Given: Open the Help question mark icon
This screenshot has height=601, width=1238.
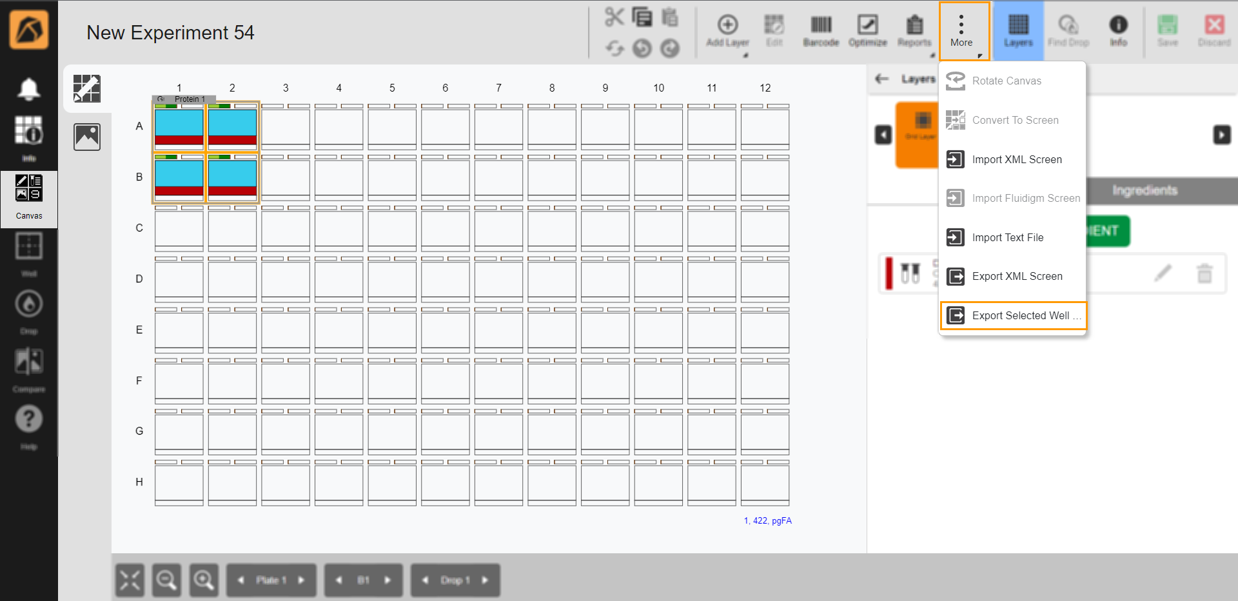Looking at the screenshot, I should [x=29, y=420].
